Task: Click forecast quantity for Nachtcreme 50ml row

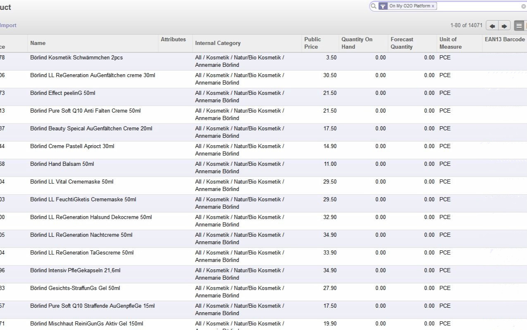Action: [x=429, y=235]
